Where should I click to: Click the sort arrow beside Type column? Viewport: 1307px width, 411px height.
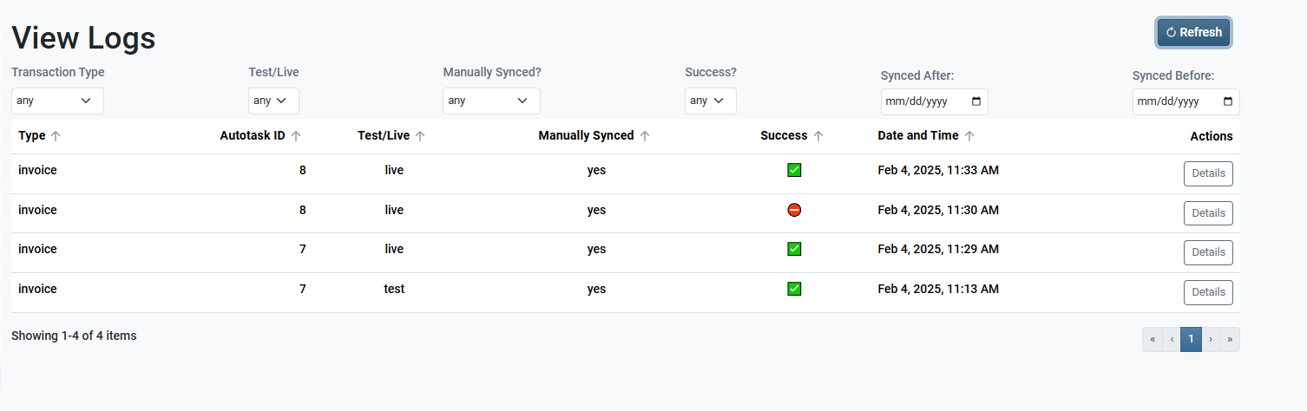[56, 136]
